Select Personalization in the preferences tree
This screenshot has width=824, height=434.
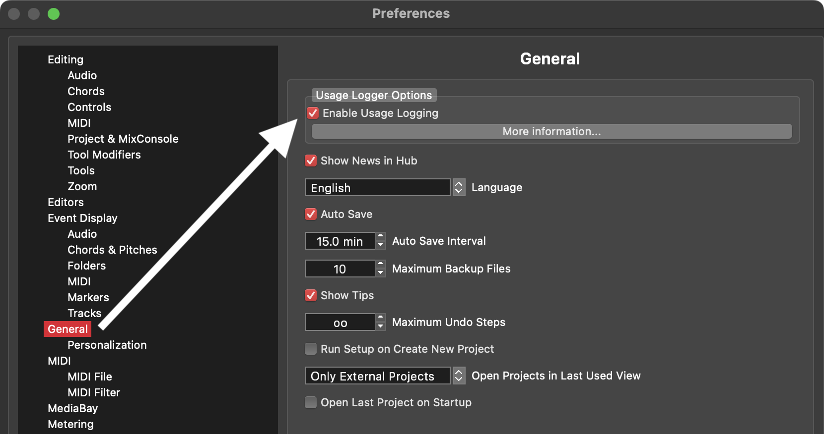107,345
